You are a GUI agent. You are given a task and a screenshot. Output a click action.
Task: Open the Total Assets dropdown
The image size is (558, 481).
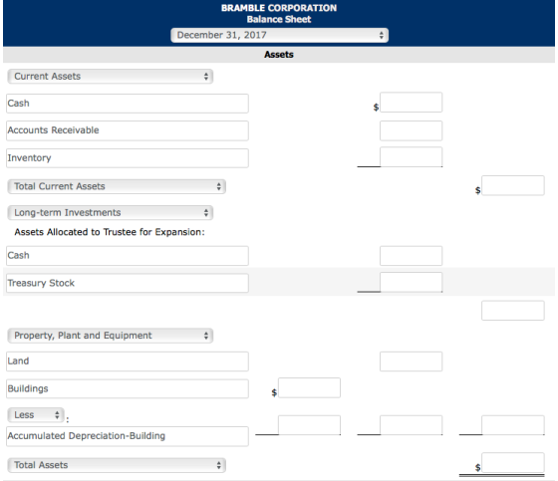coord(117,465)
